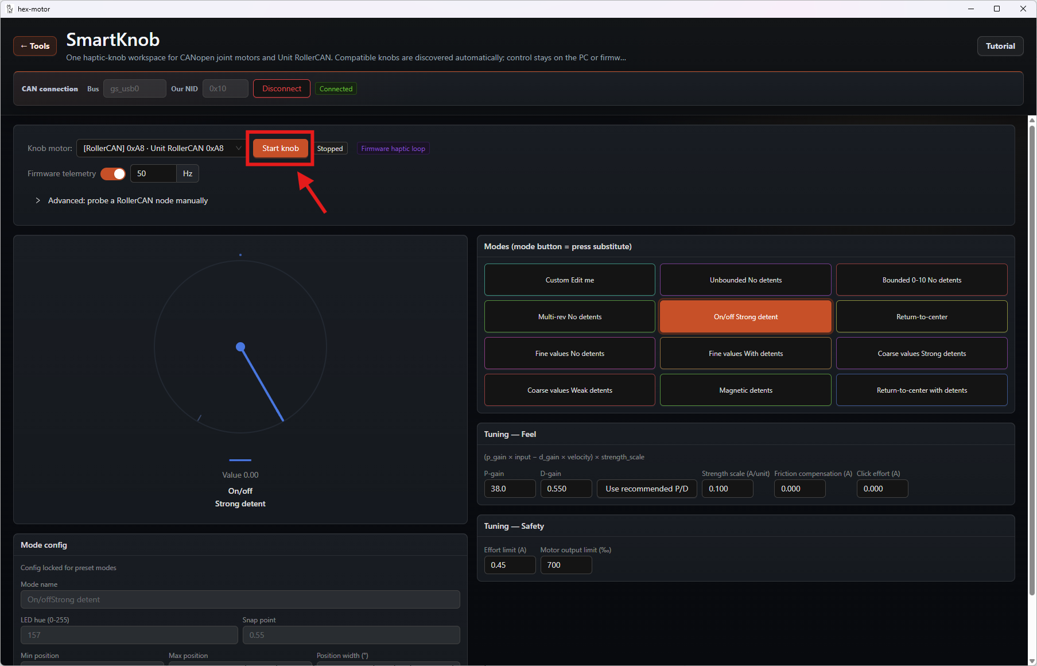Image resolution: width=1037 pixels, height=666 pixels.
Task: Click the LED hue field
Action: 129,635
